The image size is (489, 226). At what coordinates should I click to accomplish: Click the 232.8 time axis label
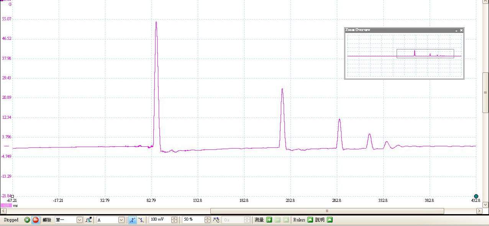pyautogui.click(x=290, y=200)
